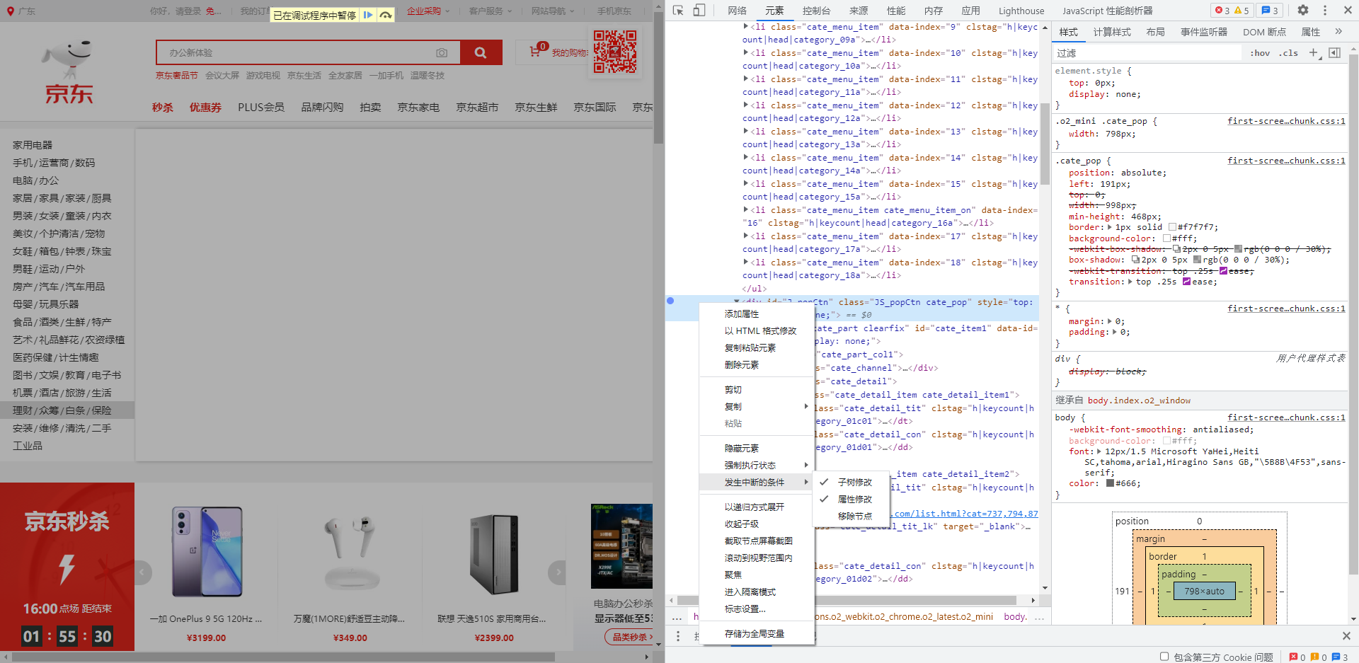This screenshot has height=663, width=1359.
Task: Open 强制执行状态 submenu
Action: point(756,465)
